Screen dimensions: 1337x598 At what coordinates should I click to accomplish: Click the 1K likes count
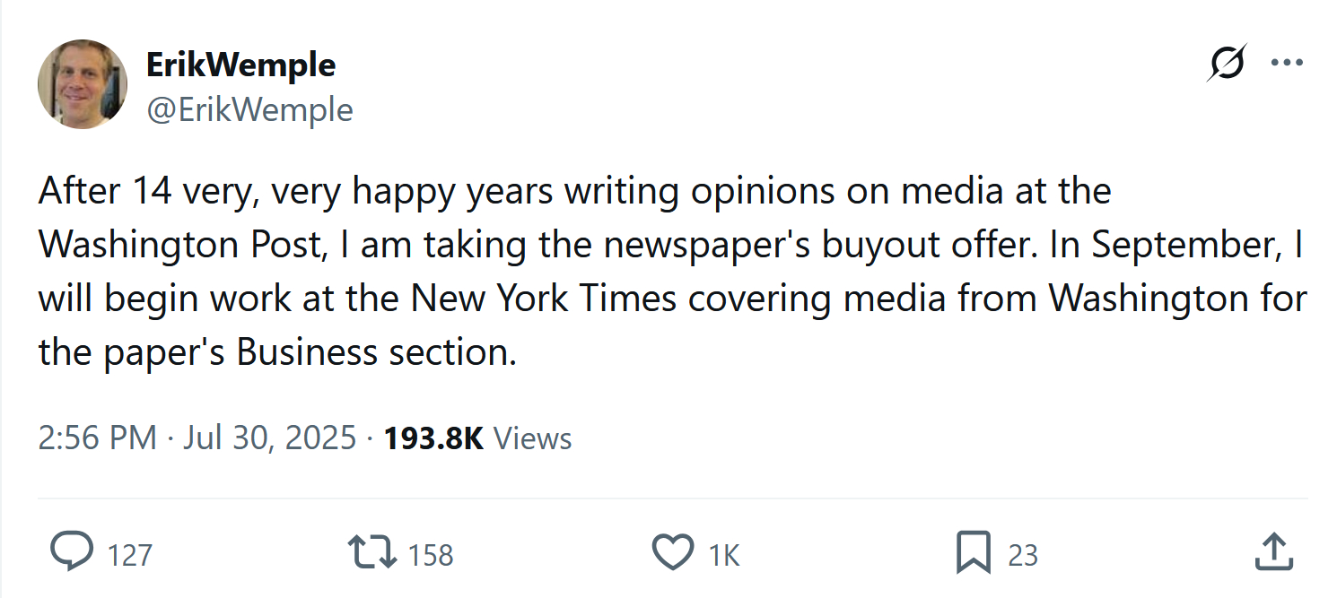(724, 555)
